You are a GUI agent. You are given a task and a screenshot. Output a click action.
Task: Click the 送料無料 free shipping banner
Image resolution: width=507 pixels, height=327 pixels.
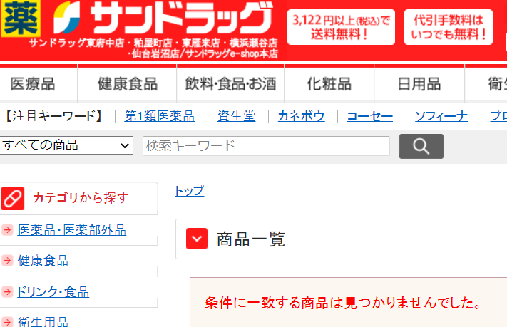341,27
